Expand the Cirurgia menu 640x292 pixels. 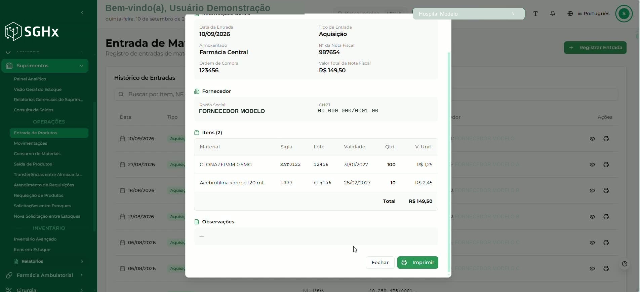[45, 289]
